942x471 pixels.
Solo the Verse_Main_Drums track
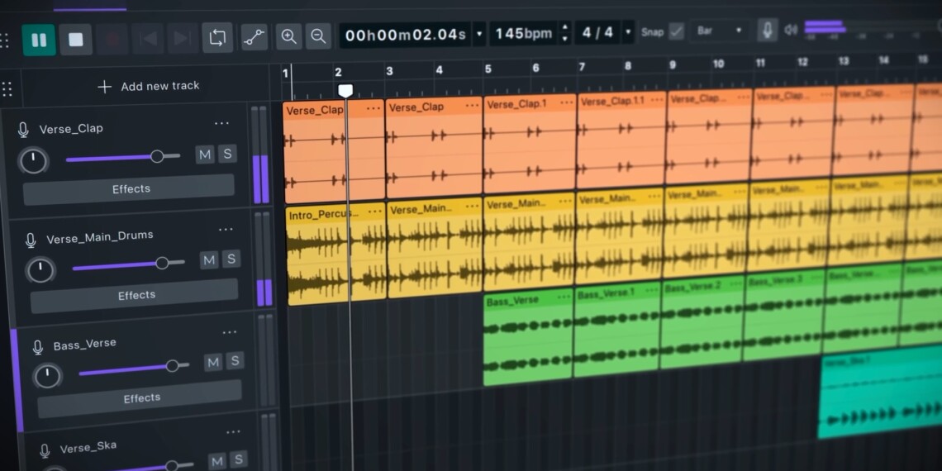point(231,259)
